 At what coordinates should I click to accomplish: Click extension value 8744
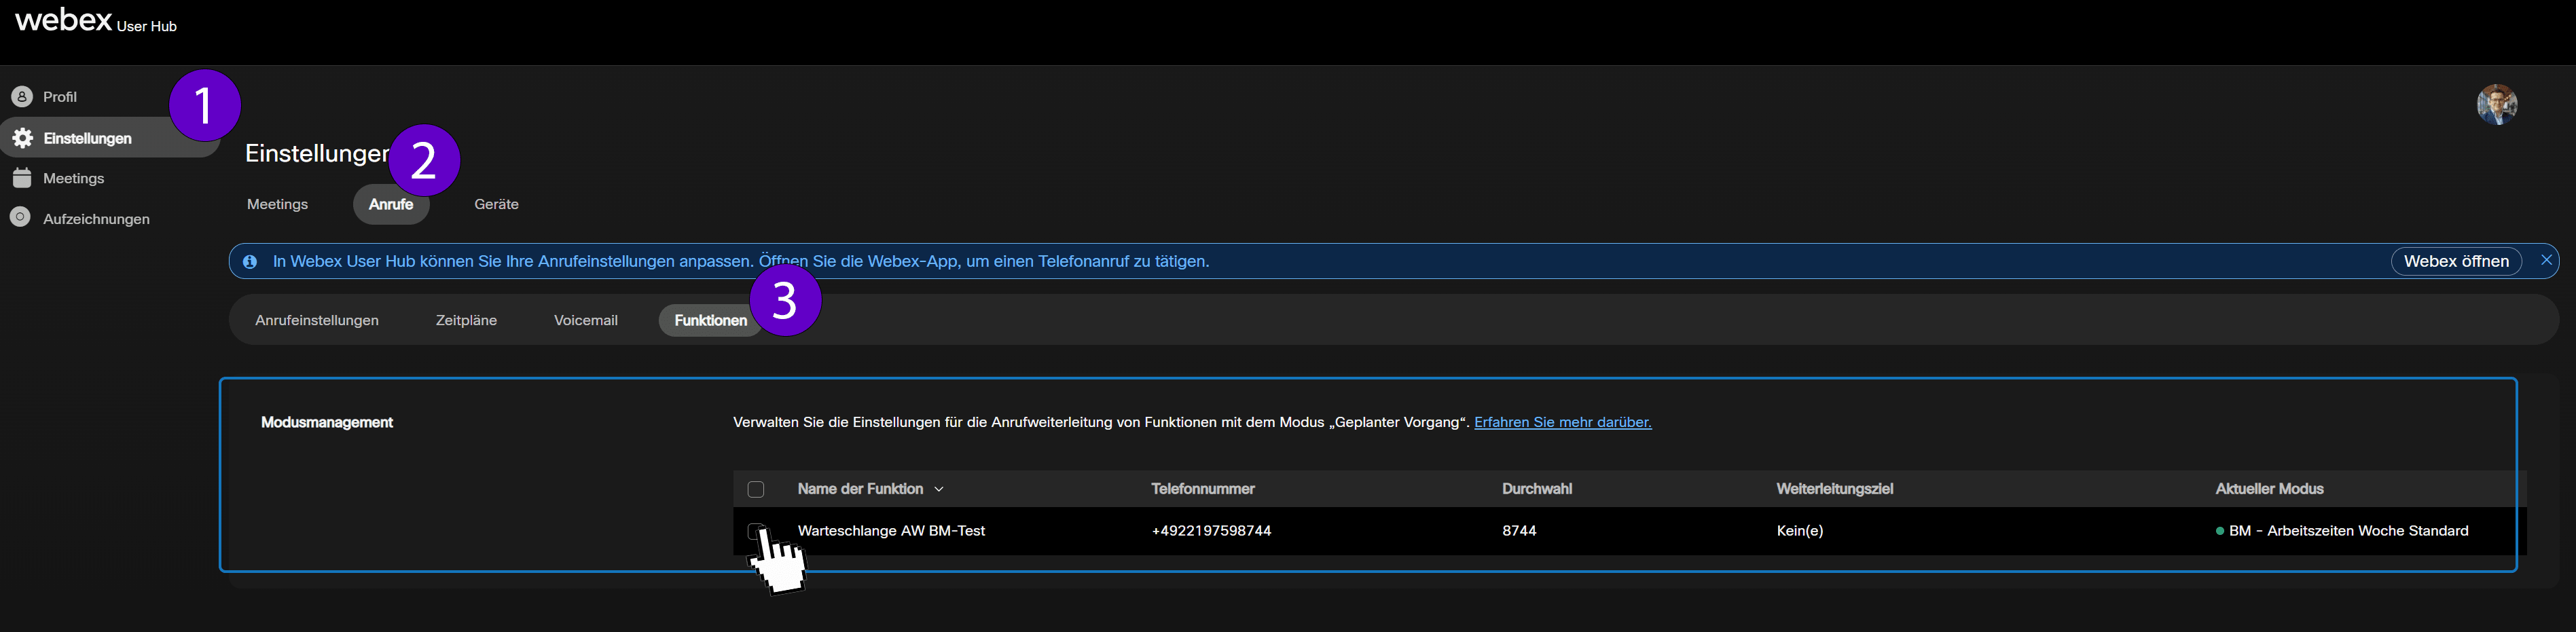(x=1519, y=531)
